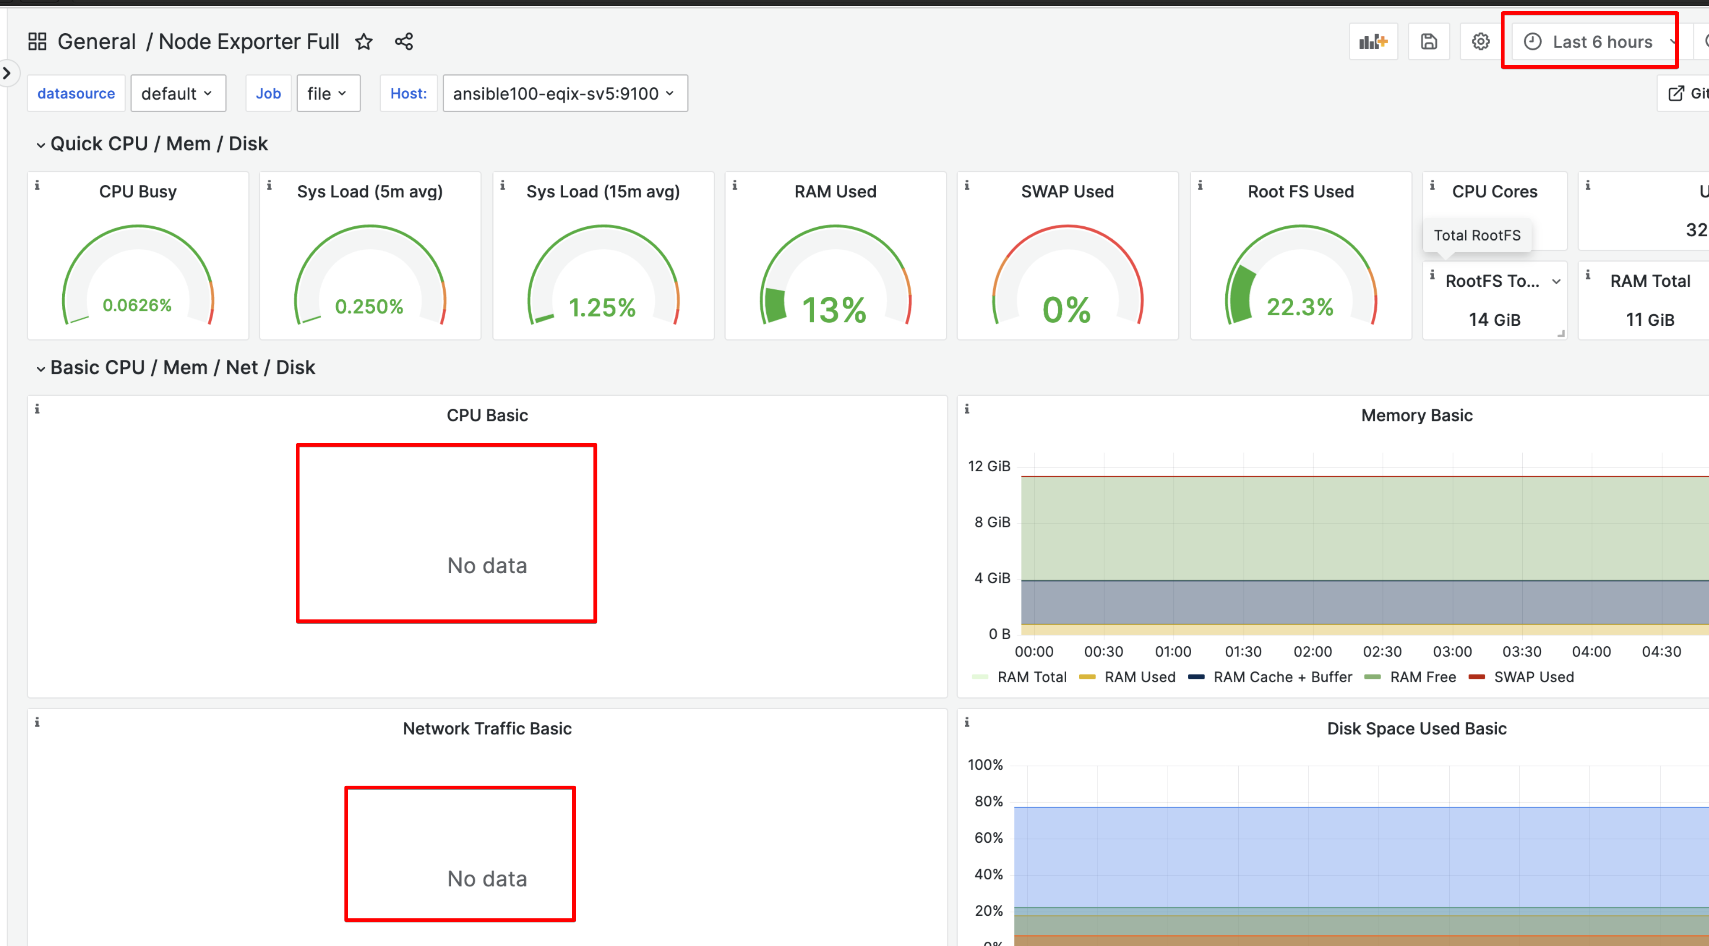
Task: Toggle the RAM Cache + Buffer legend entry
Action: 1282,677
